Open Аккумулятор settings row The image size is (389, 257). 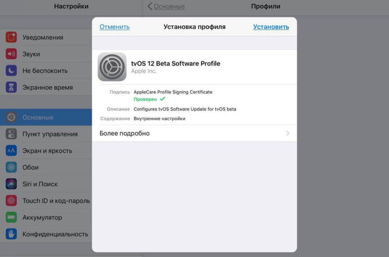pyautogui.click(x=46, y=217)
